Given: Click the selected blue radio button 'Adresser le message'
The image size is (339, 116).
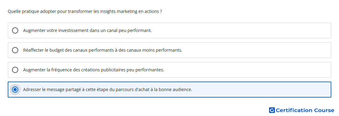Looking at the screenshot, I should (15, 90).
